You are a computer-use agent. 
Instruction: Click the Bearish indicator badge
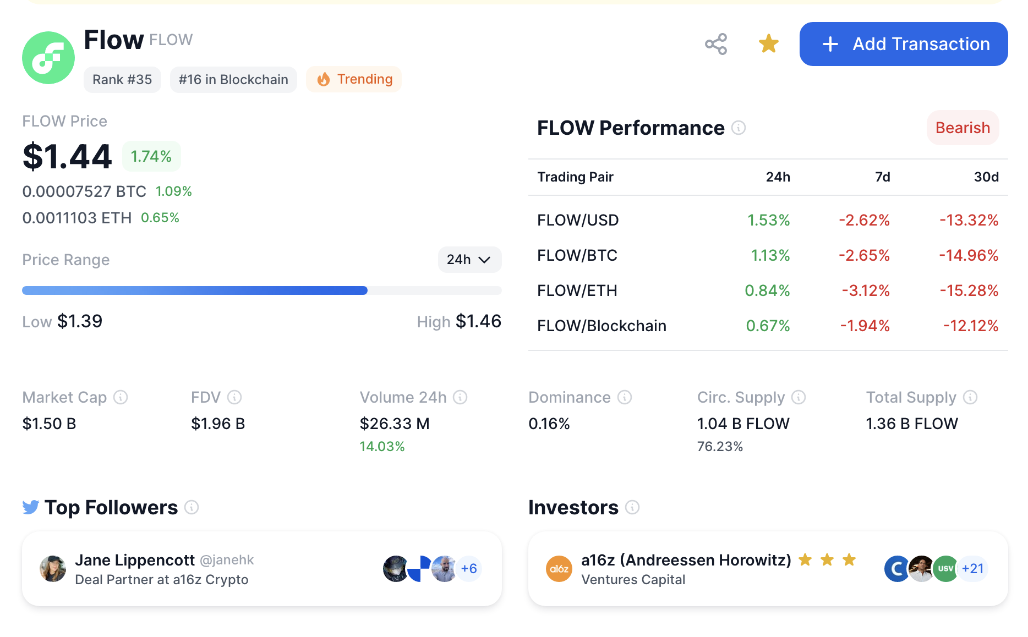(963, 128)
